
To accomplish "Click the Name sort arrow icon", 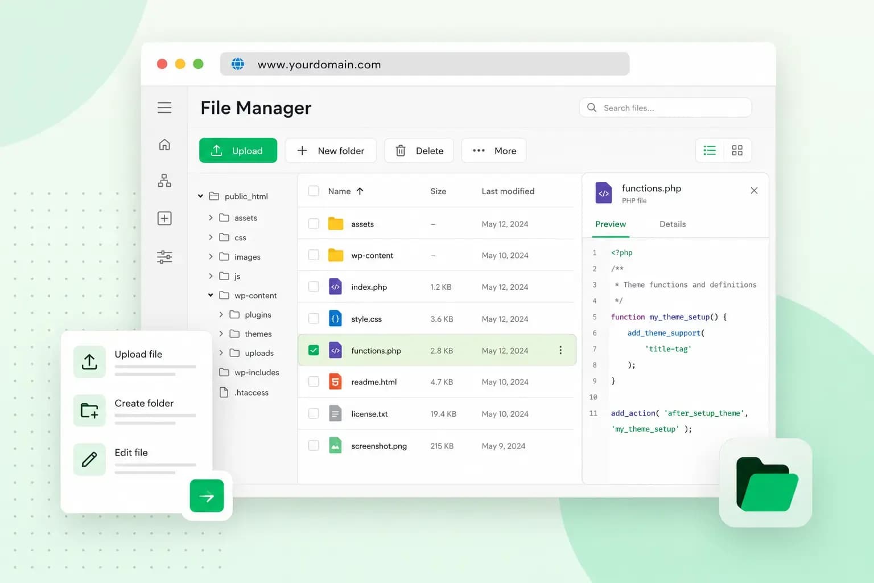I will pyautogui.click(x=360, y=191).
